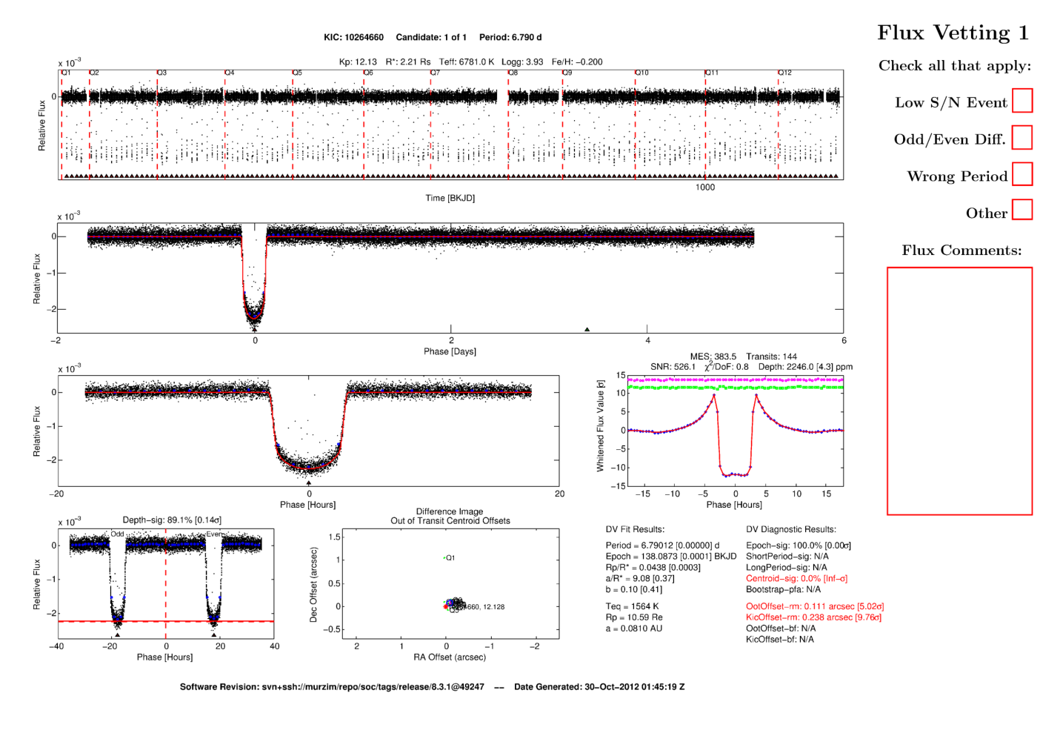Click the 'Out of Transit Centroid Offsets' title
Image resolution: width=1040 pixels, height=736 pixels.
450,521
